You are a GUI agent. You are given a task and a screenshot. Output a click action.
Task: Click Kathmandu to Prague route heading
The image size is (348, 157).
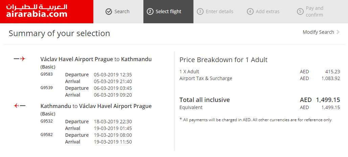click(x=96, y=106)
